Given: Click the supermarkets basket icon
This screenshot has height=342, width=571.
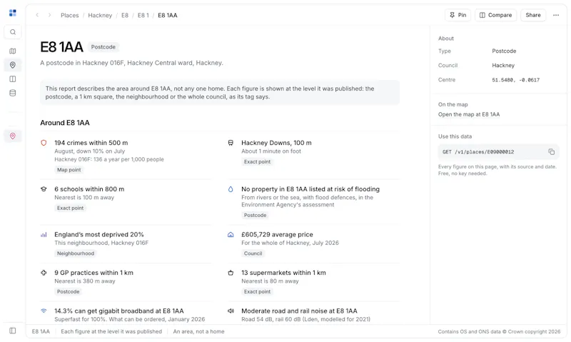Looking at the screenshot, I should tap(231, 273).
